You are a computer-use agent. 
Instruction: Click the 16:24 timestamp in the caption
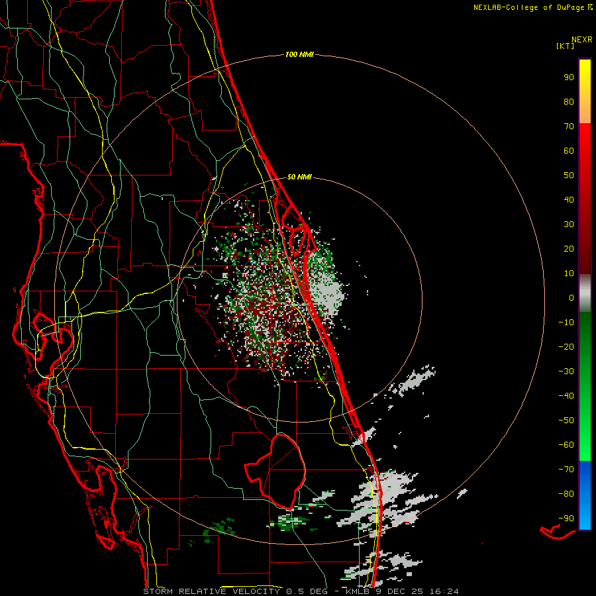click(444, 591)
